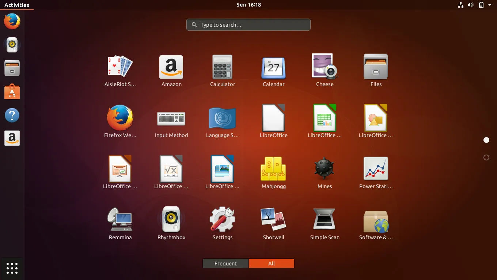Focus the Type to search field
This screenshot has width=497, height=280.
tap(248, 25)
